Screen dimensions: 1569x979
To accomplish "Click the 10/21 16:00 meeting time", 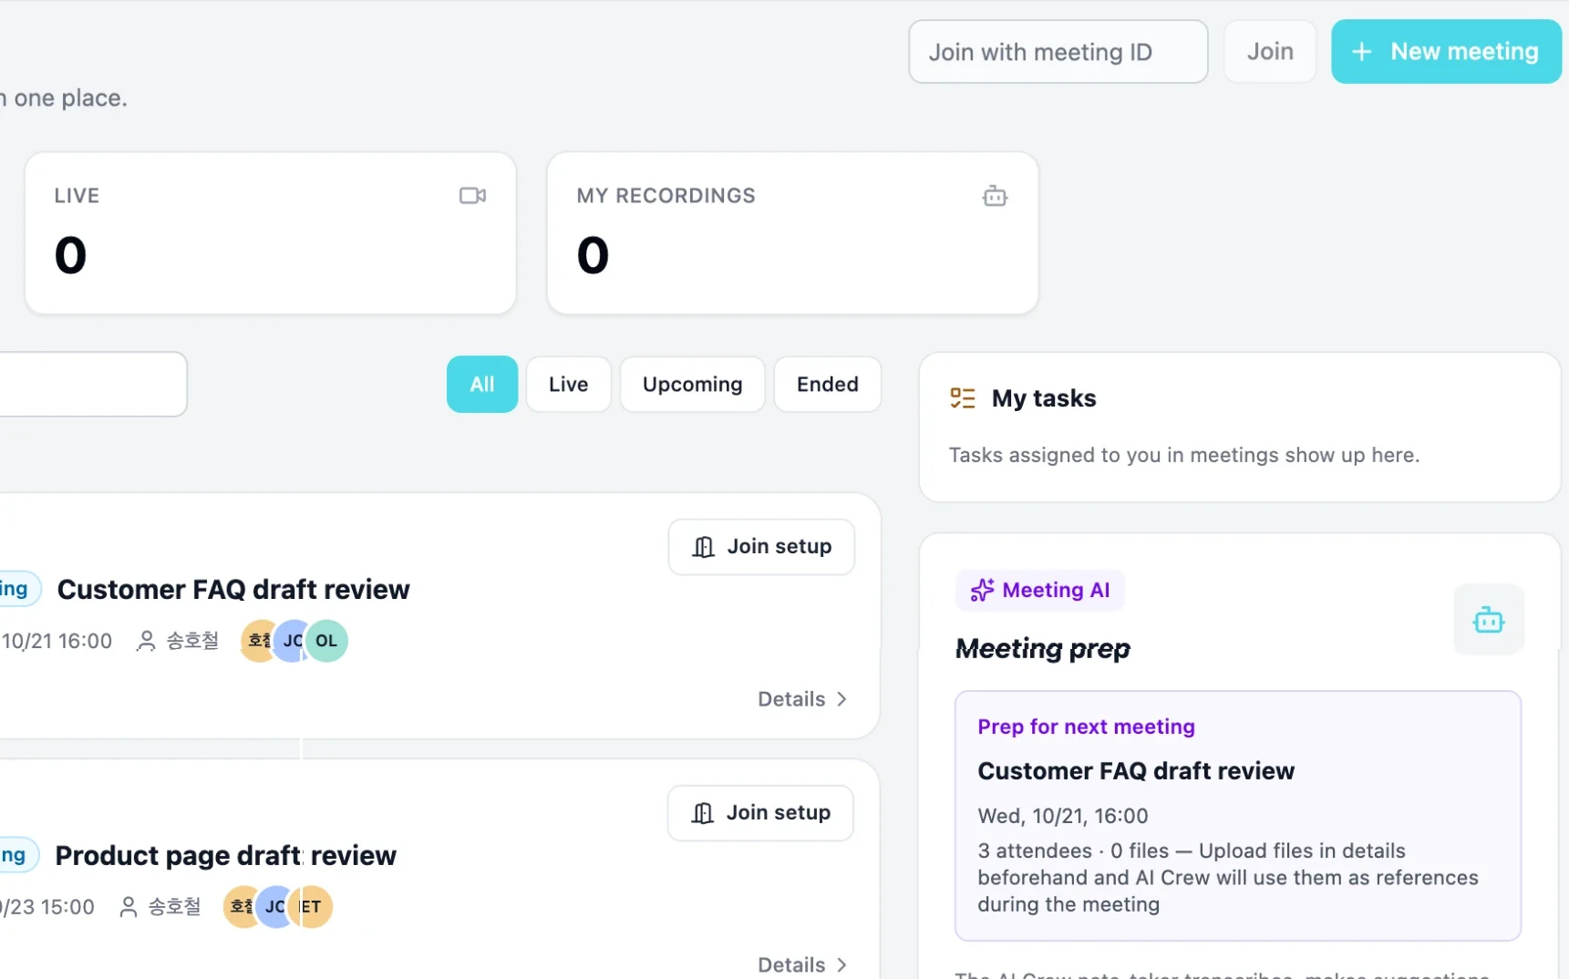I will pos(57,642).
